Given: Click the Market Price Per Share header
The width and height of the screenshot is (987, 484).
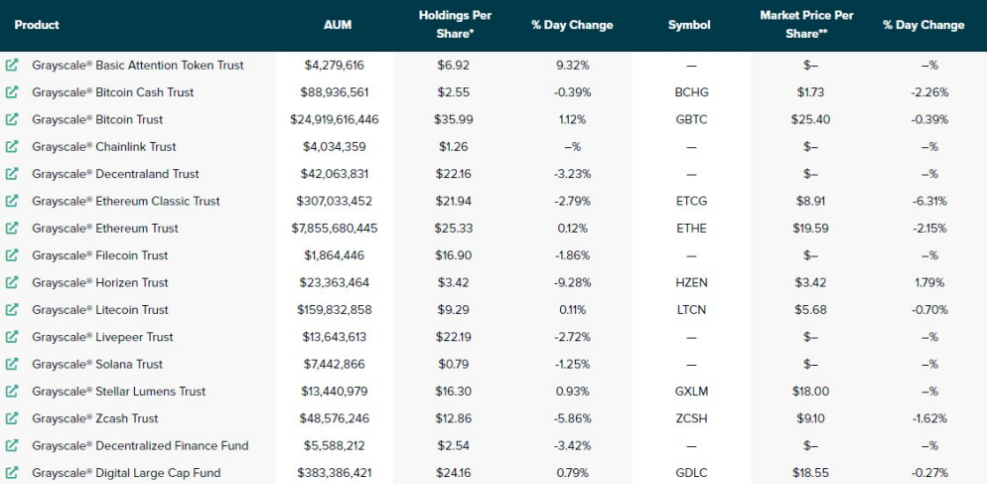Looking at the screenshot, I should pos(806,24).
